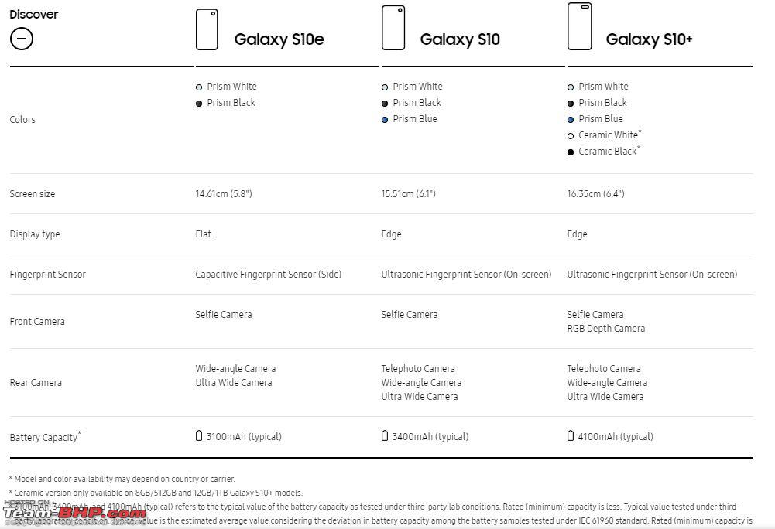
Task: Choose the Ceramic Black swatch under Galaxy S10+
Action: point(571,152)
